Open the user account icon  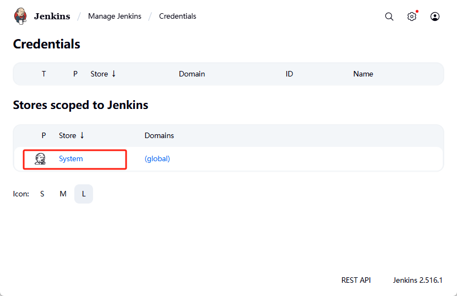(x=435, y=17)
